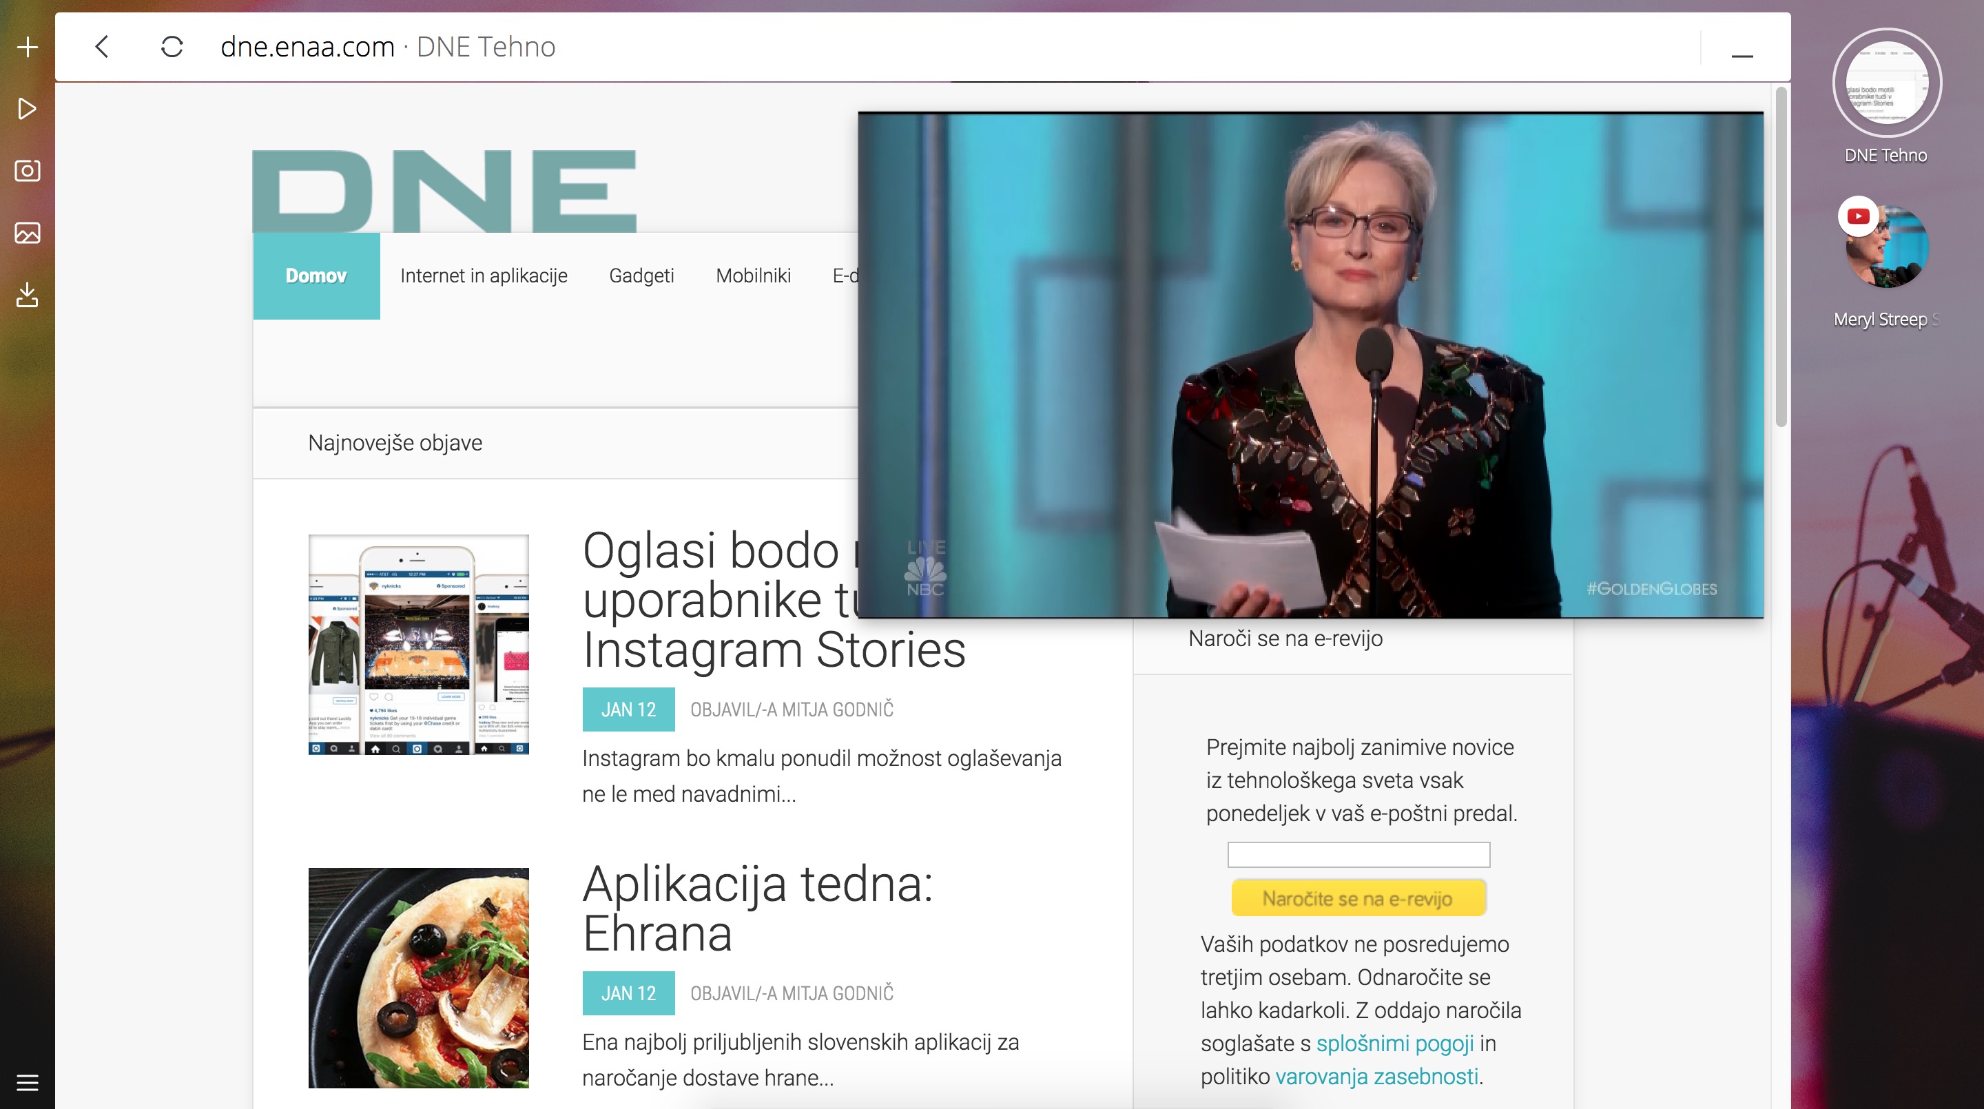Open the Domov menu item
1984x1109 pixels.
pyautogui.click(x=317, y=276)
